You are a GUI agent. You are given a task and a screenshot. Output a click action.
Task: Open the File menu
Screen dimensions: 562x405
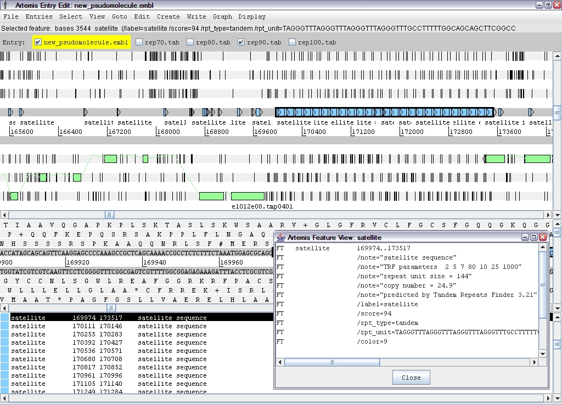11,16
